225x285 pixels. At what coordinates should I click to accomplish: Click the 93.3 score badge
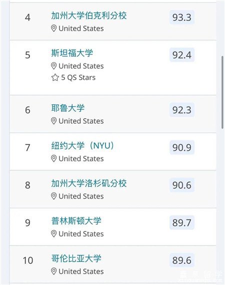coord(182,17)
